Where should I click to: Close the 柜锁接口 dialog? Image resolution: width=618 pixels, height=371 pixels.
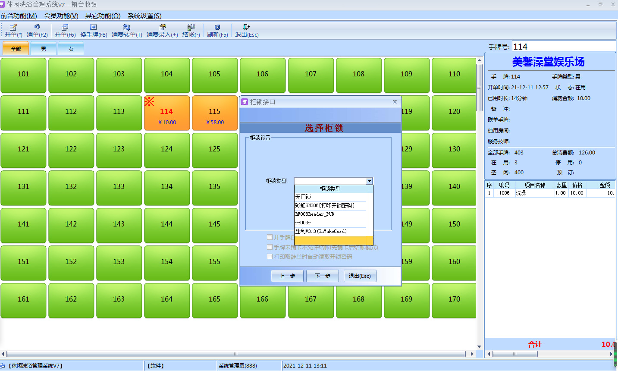(x=395, y=102)
